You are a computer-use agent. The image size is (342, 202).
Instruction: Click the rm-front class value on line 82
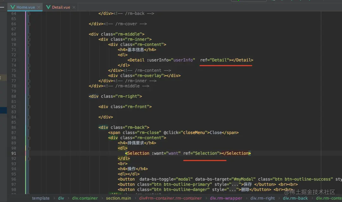pyautogui.click(x=137, y=107)
